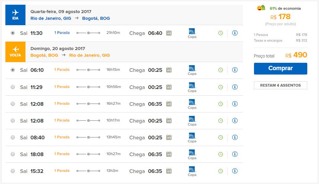Click blue '1 Parada' on outbound flight
The width and height of the screenshot is (319, 184).
click(x=62, y=33)
